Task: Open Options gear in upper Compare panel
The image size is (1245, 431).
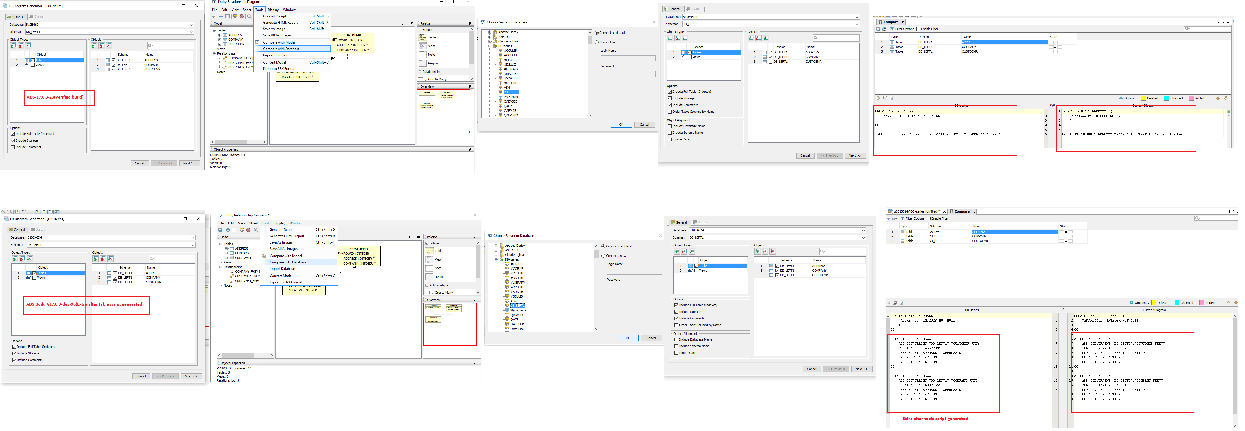Action: 1121,98
